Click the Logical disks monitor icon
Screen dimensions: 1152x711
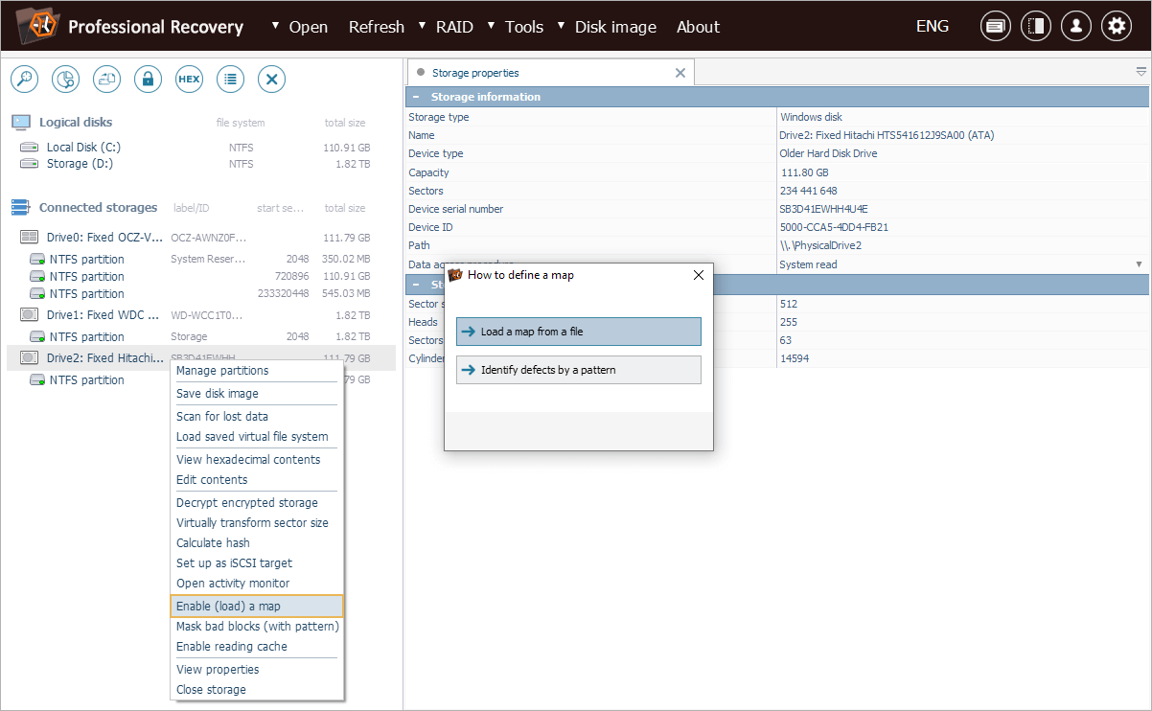click(21, 123)
